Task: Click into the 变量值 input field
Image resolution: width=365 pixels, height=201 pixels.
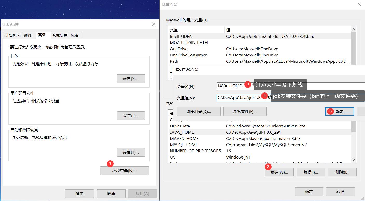Action: pyautogui.click(x=239, y=98)
